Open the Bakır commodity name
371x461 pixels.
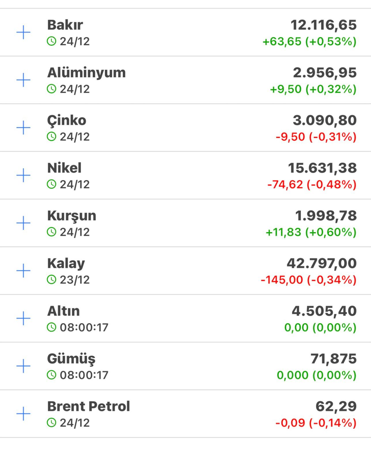[65, 25]
